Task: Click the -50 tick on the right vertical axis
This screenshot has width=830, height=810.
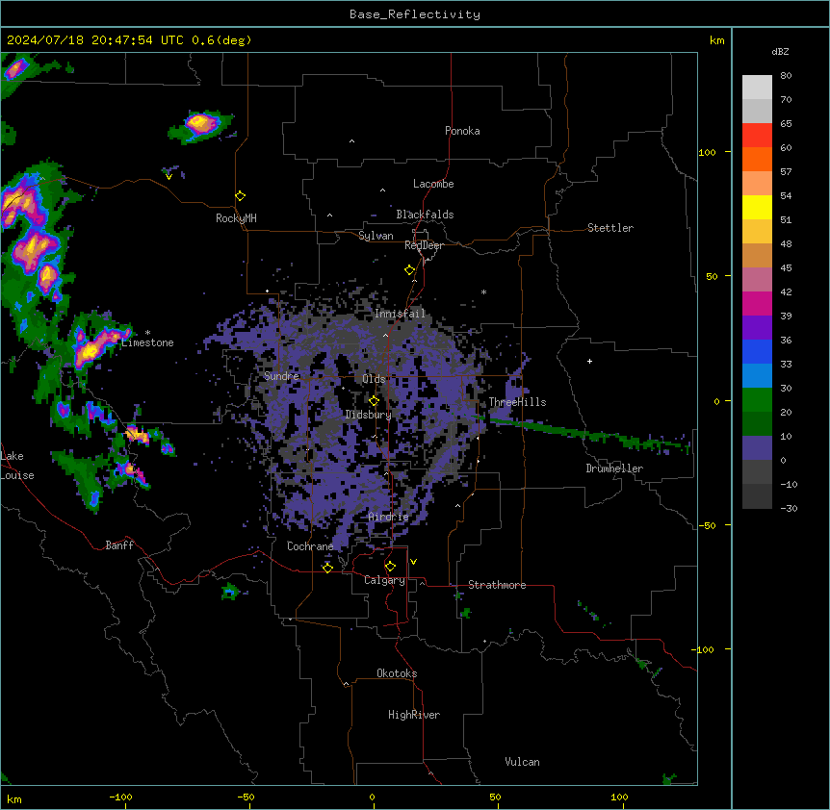Action: tap(707, 525)
